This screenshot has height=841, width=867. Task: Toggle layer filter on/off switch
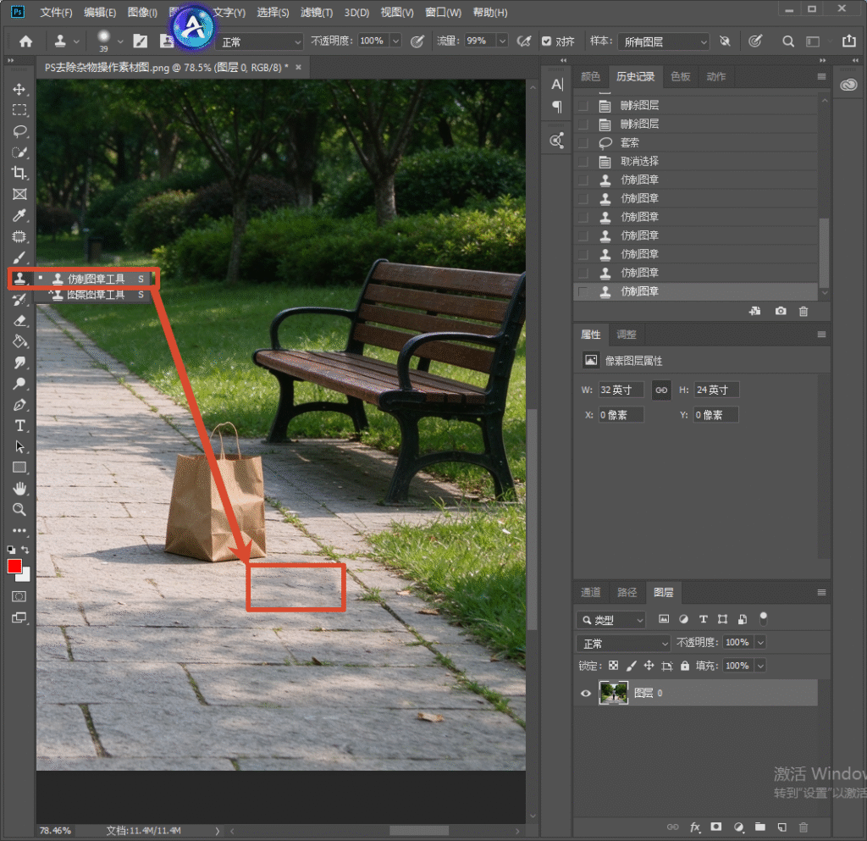(x=763, y=618)
